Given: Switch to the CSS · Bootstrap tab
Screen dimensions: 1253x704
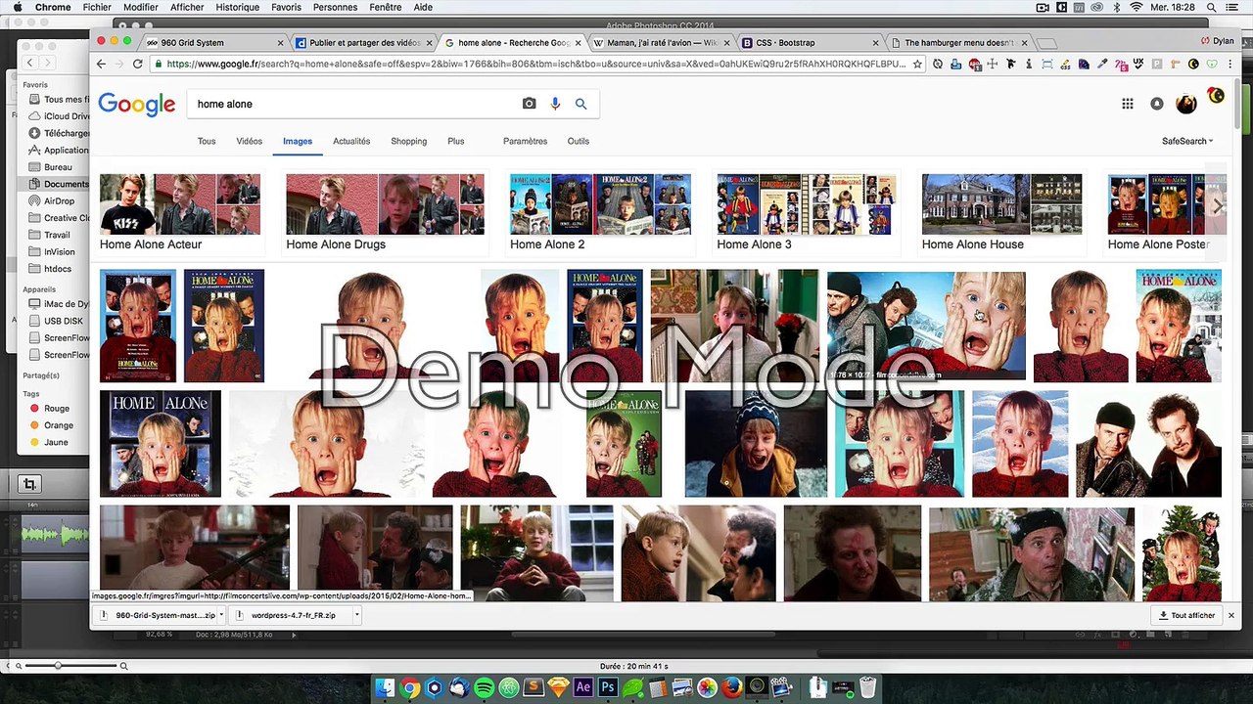Looking at the screenshot, I should click(x=812, y=43).
